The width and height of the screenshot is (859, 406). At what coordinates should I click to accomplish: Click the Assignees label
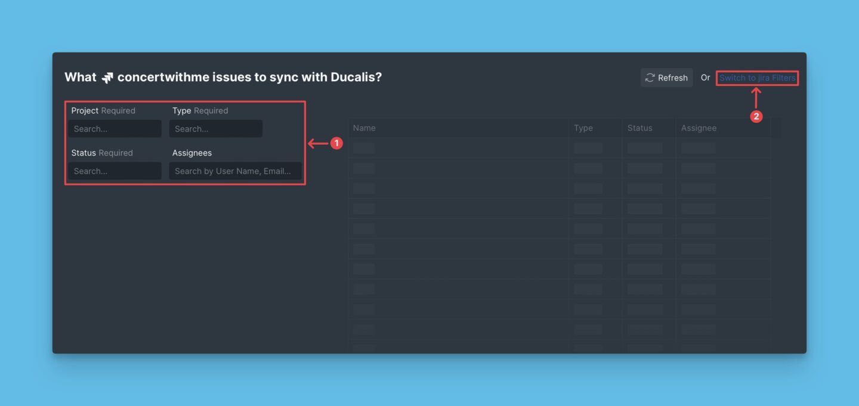192,153
